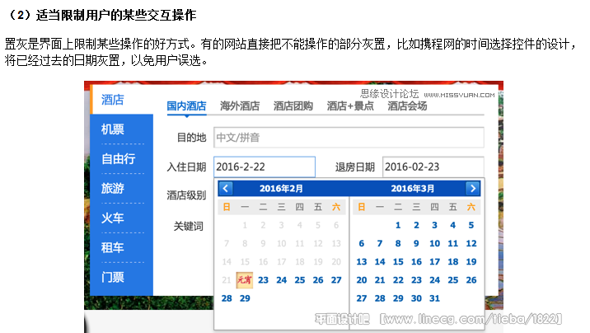Pick February 24 in the calendar
The width and height of the screenshot is (590, 333).
point(282,280)
